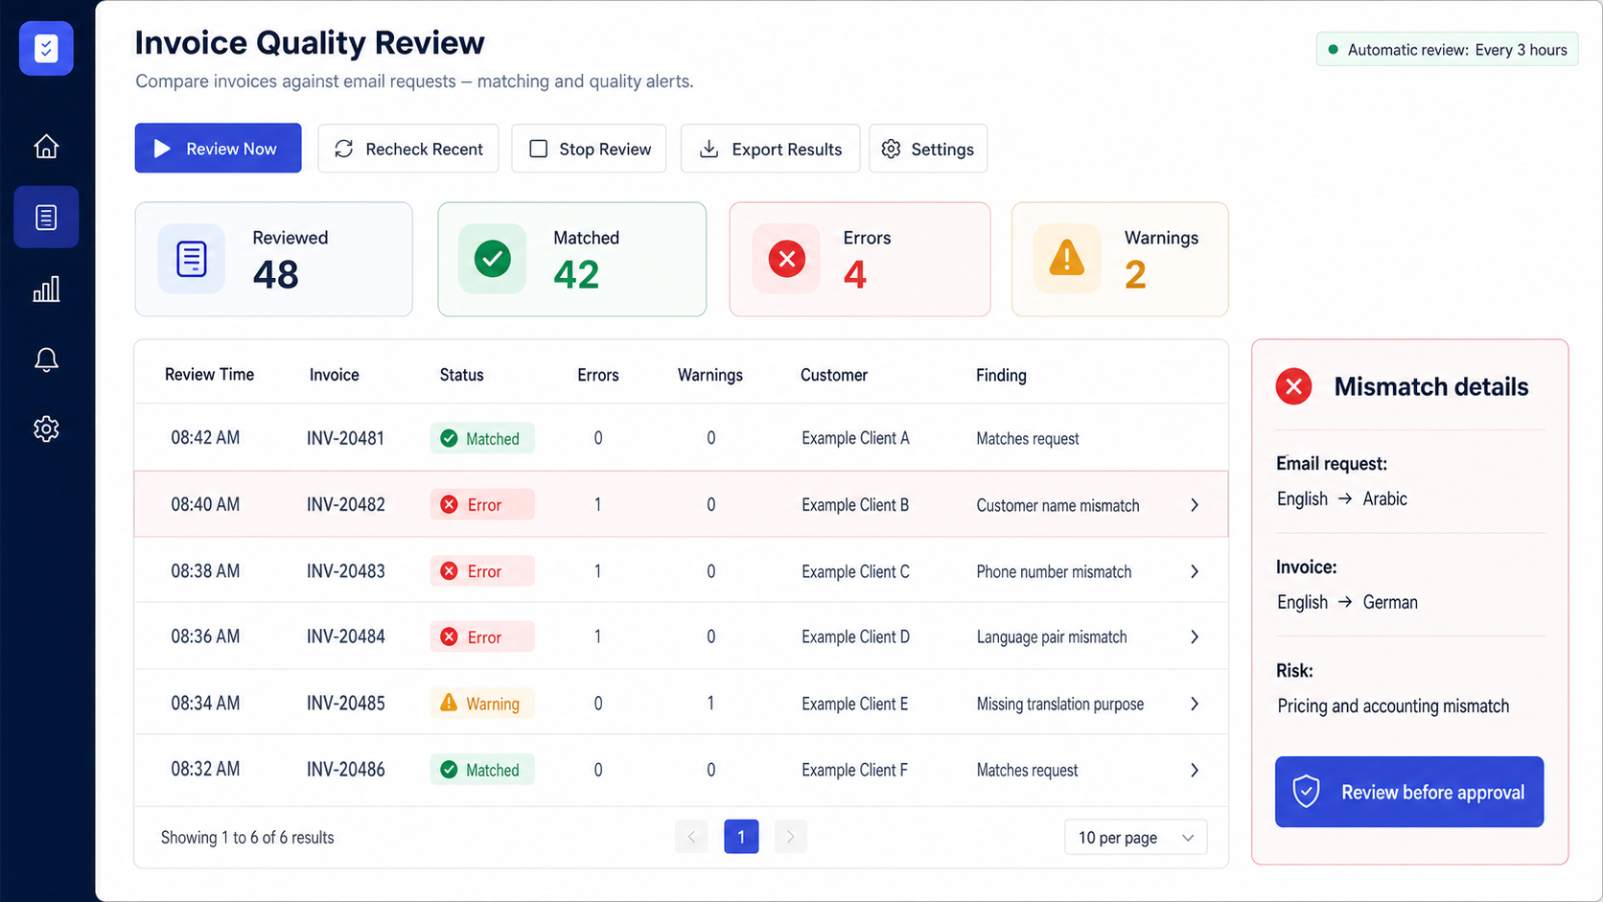
Task: Start review with Review Now button
Action: (x=218, y=149)
